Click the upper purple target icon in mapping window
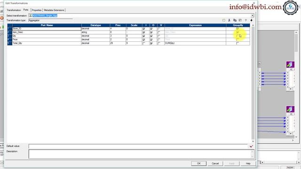Viewport: 301px width, 169px height. (290, 65)
